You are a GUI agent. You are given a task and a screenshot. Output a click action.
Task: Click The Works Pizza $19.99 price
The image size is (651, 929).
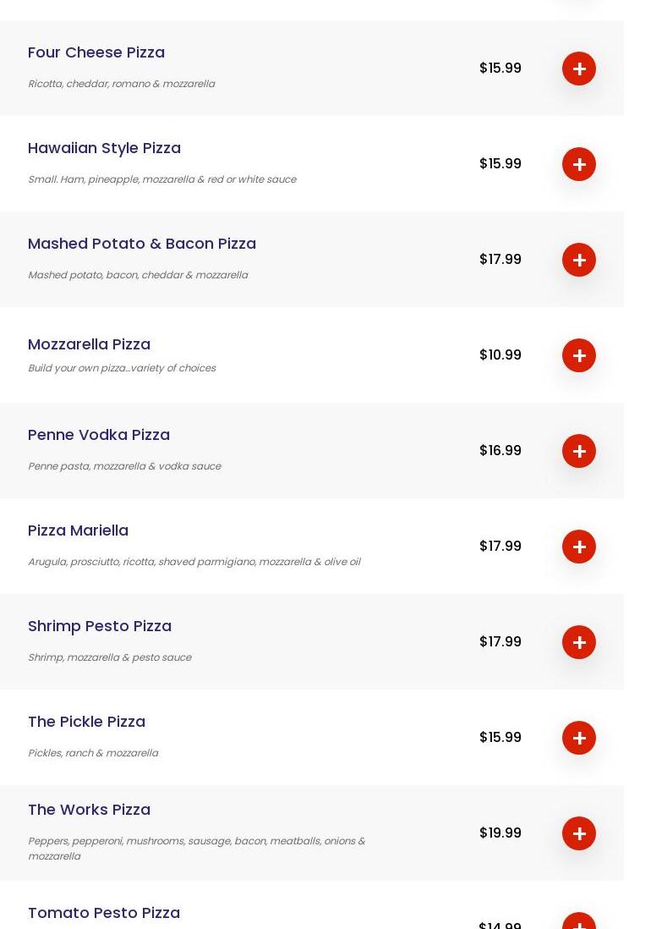[x=501, y=833]
